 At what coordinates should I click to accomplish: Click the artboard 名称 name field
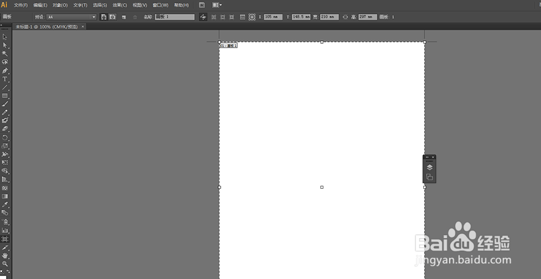click(174, 17)
